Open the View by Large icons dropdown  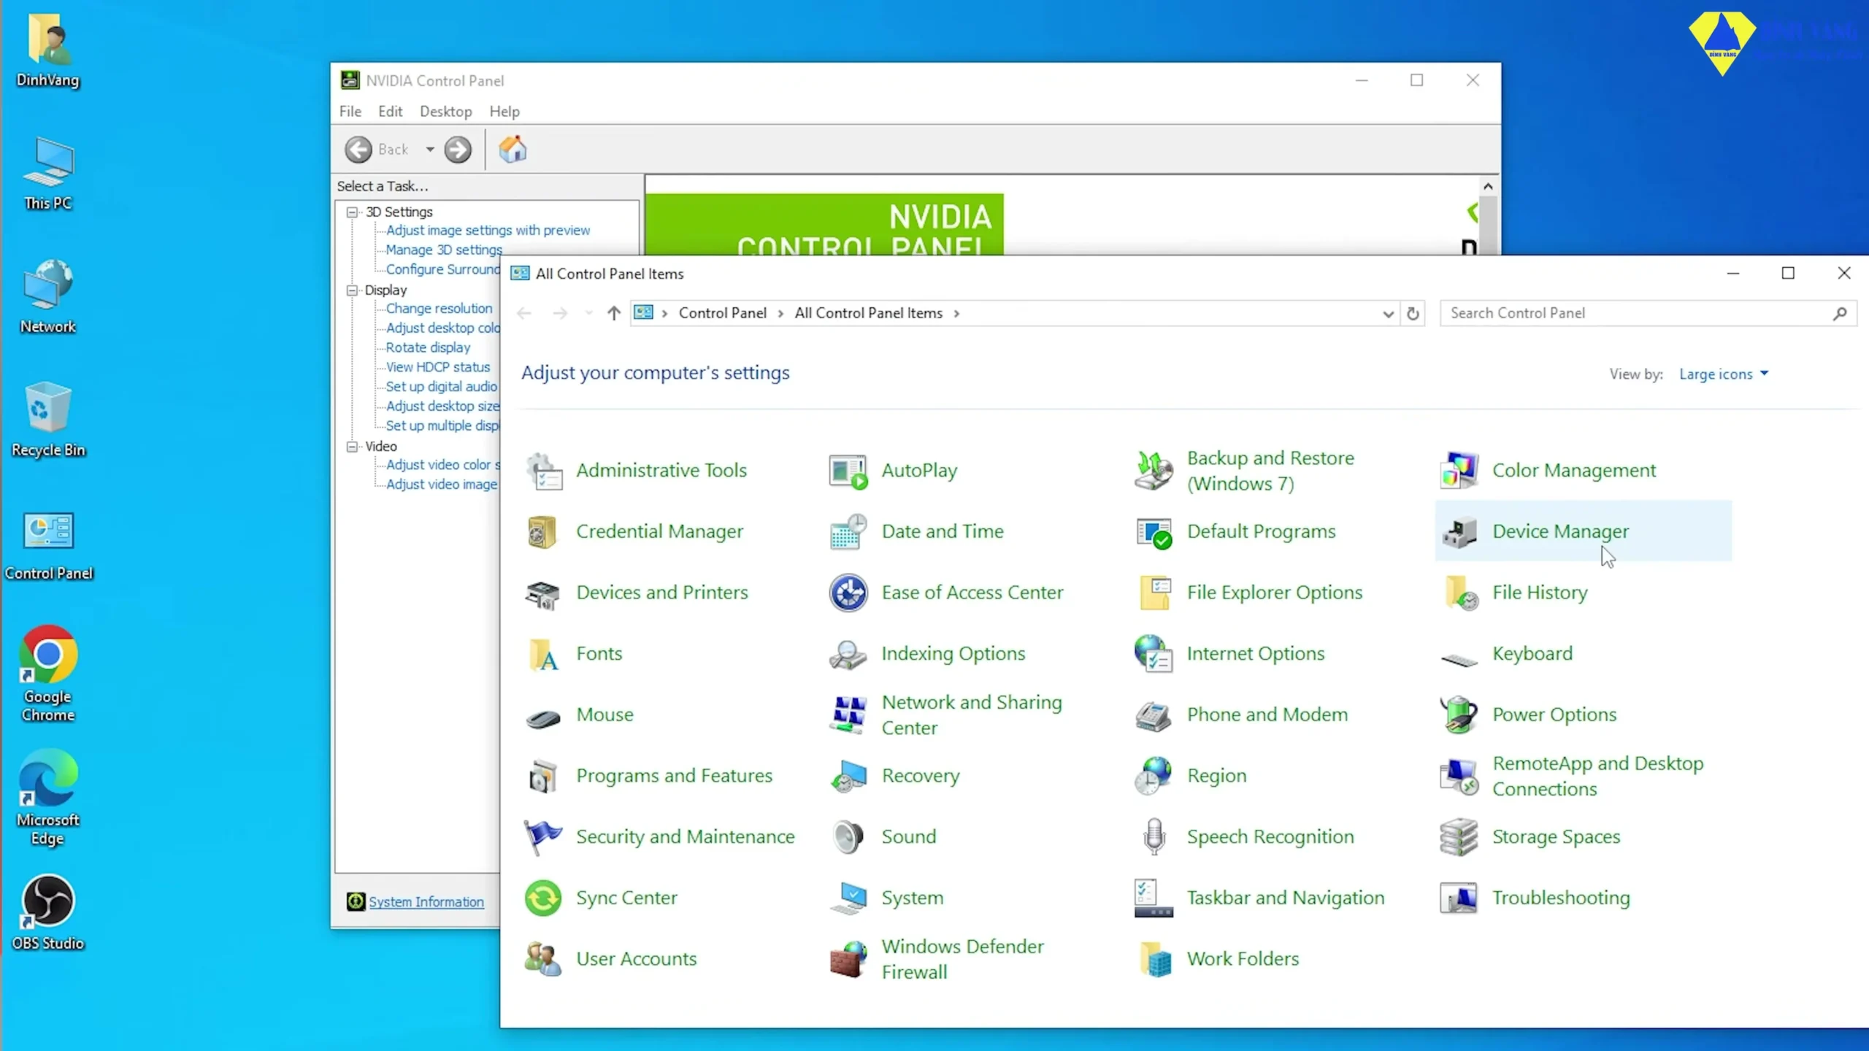[1723, 374]
